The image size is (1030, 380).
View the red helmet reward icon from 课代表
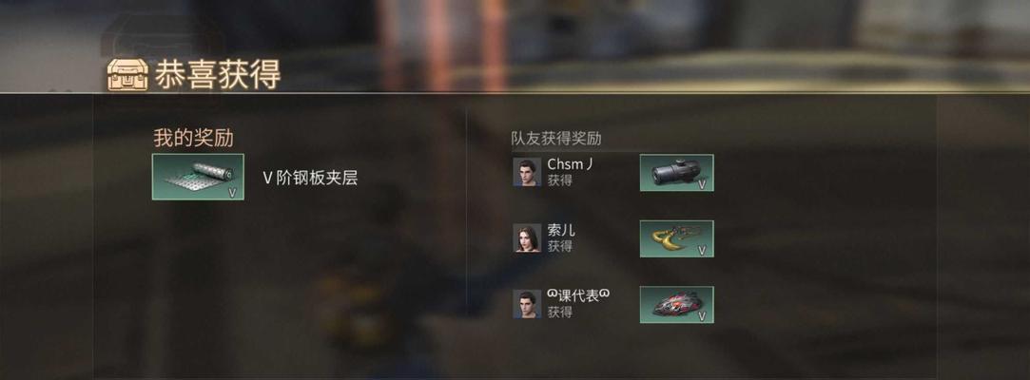(676, 305)
